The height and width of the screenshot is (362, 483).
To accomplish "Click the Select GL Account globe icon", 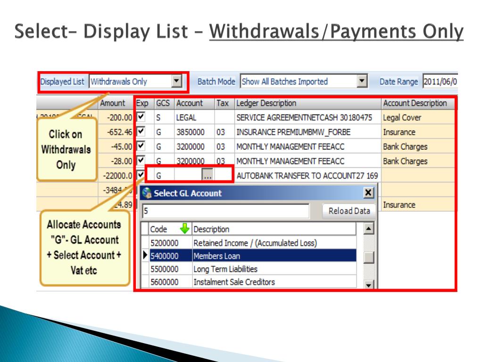I will click(x=147, y=193).
